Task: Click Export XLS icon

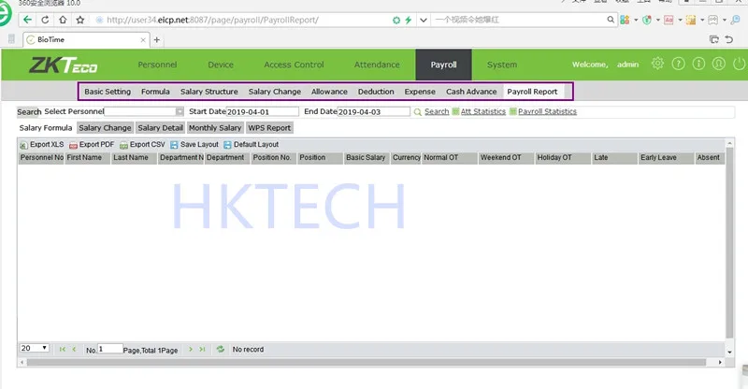Action: point(23,145)
